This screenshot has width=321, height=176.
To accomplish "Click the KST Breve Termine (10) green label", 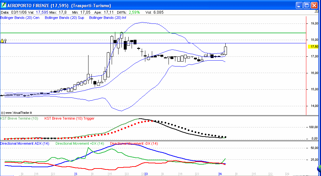I will tap(19, 118).
